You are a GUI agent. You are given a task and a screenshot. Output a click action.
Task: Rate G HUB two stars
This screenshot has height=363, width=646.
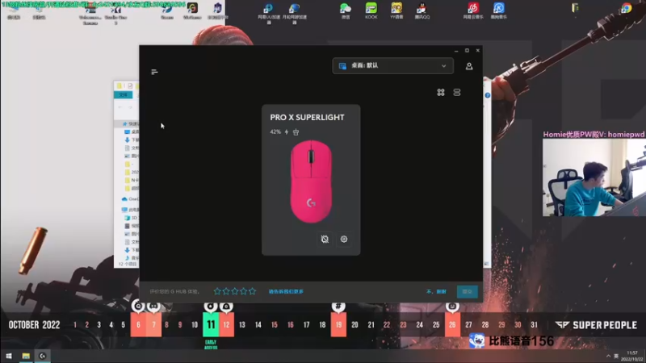tap(226, 291)
